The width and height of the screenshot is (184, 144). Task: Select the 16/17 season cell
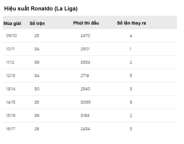tap(9, 129)
